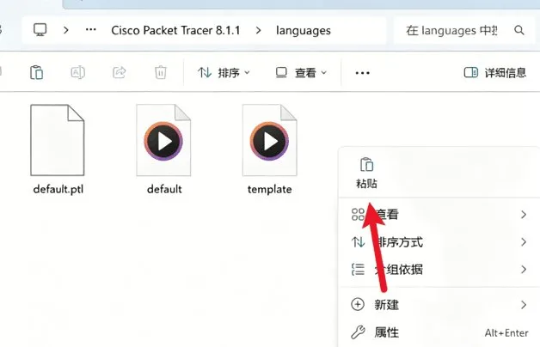This screenshot has width=540, height=347.
Task: Click the template file name label
Action: point(270,189)
